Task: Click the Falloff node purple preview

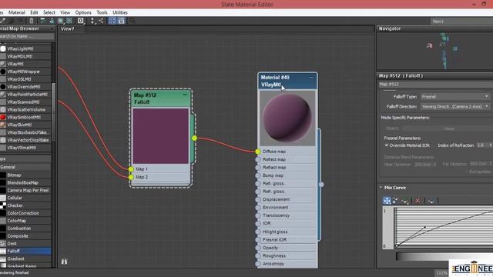Action: 161,136
